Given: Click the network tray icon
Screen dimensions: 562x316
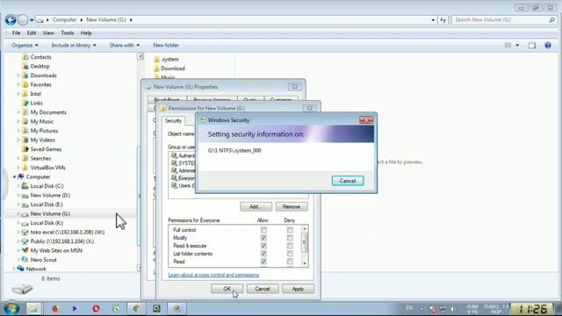Looking at the screenshot, I should 443,309.
